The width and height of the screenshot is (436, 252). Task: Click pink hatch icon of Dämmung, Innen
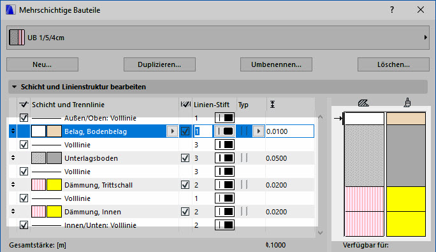[38, 211]
